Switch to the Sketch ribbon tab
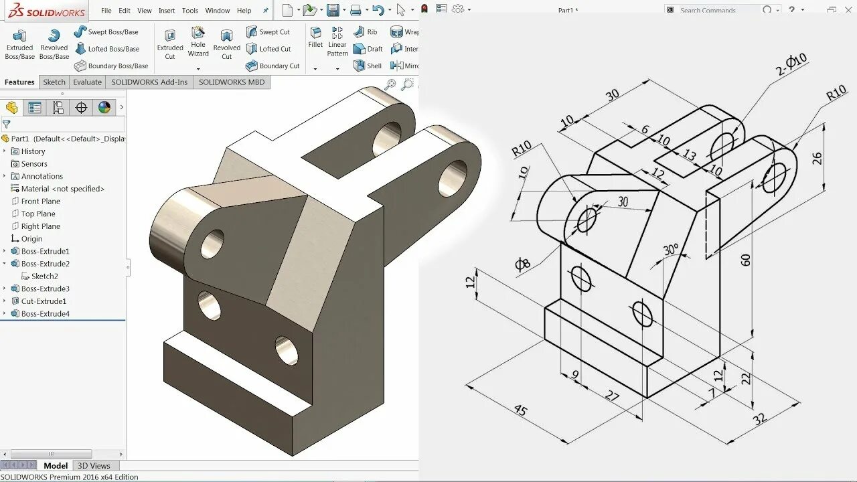857x482 pixels. click(54, 82)
